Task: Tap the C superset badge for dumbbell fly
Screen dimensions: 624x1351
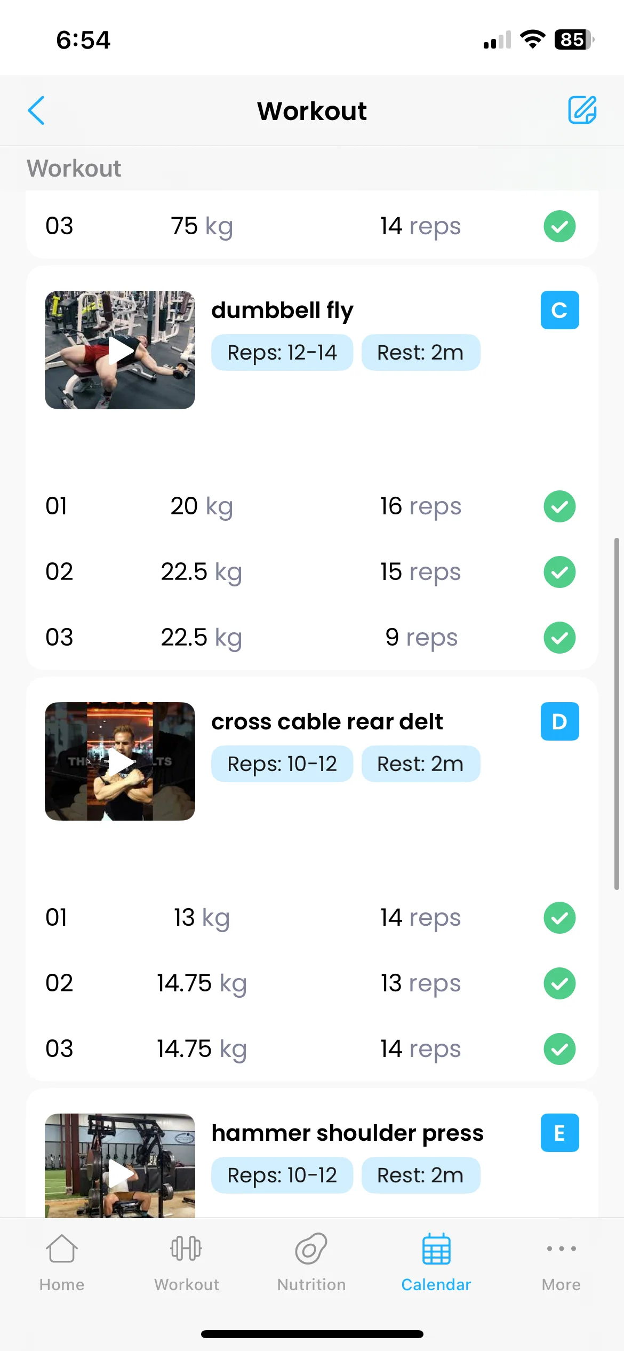Action: tap(559, 310)
